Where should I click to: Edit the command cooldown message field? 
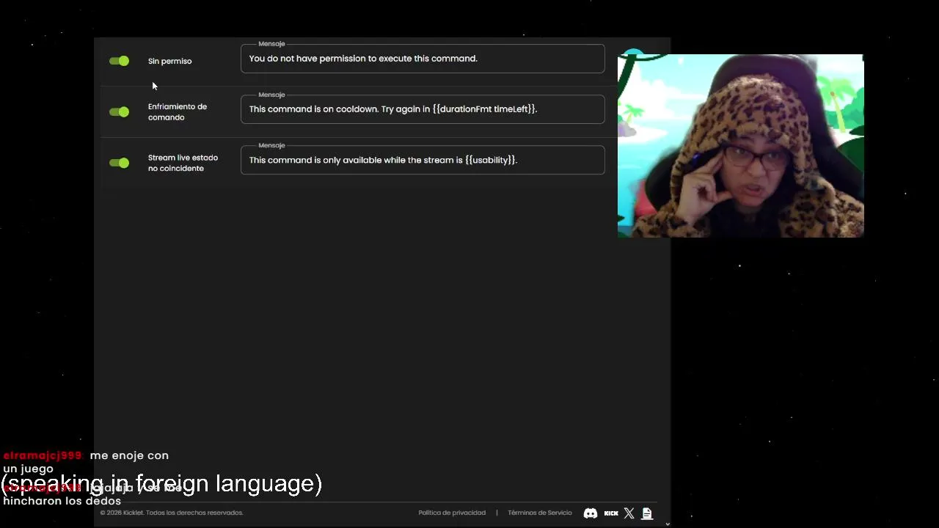pos(423,109)
